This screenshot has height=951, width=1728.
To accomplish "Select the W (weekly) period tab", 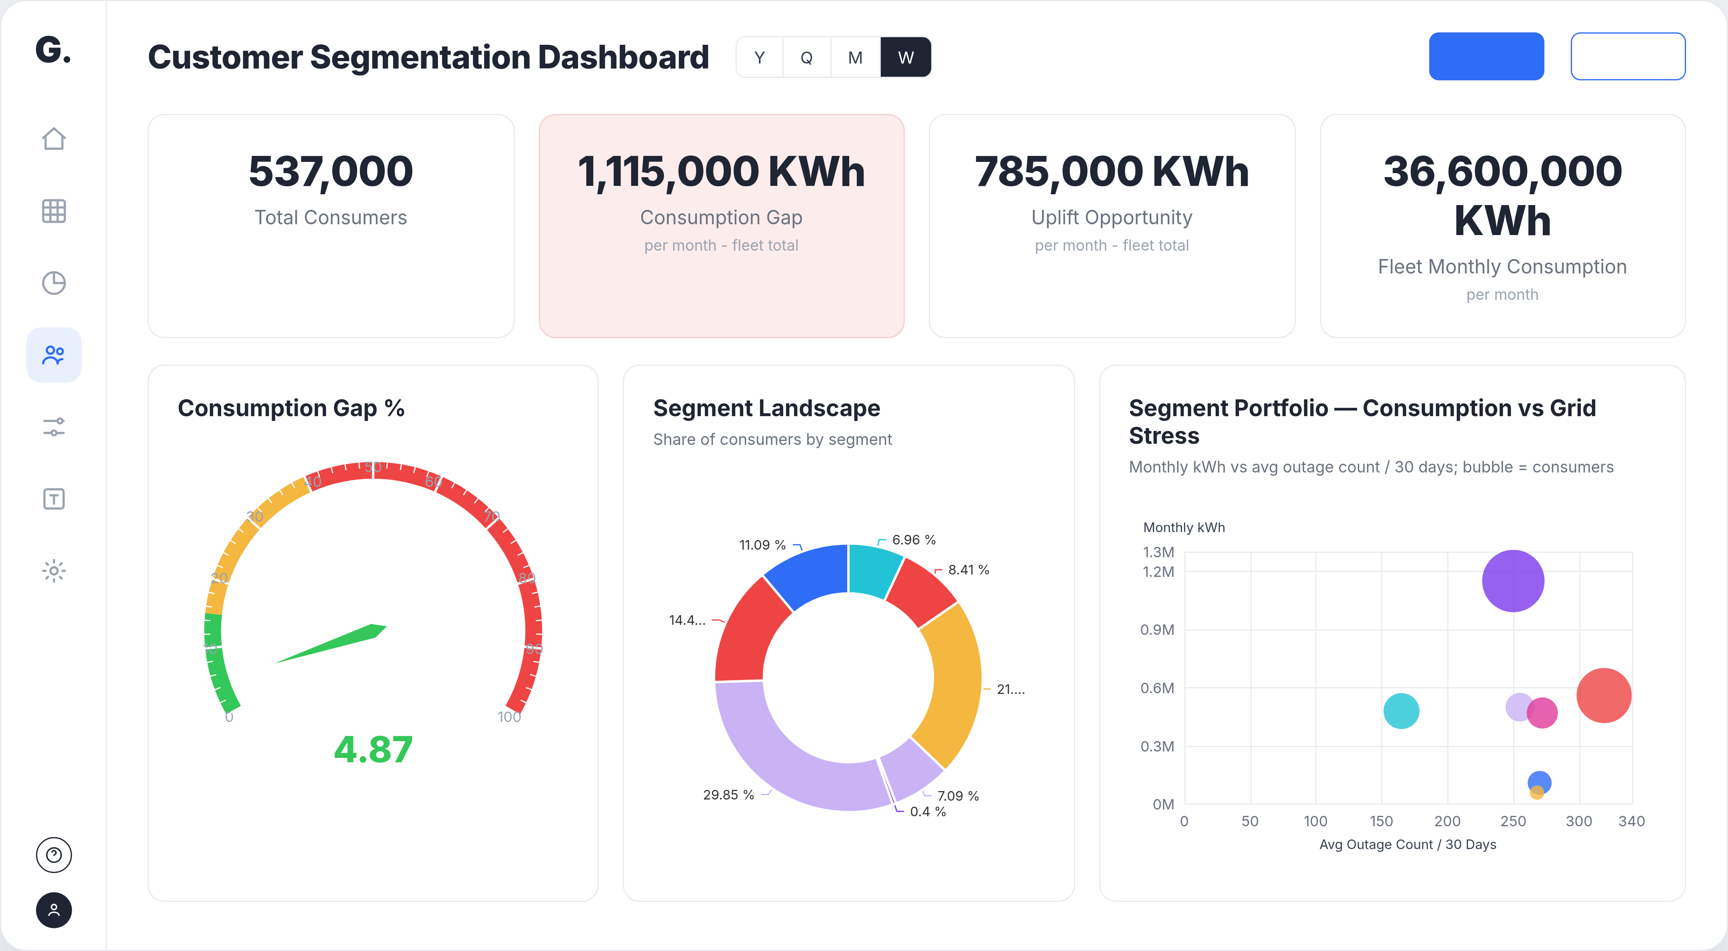I will [906, 58].
